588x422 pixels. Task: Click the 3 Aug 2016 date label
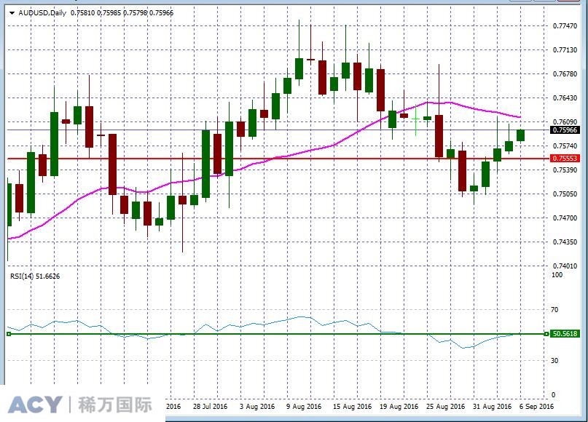[x=257, y=406]
